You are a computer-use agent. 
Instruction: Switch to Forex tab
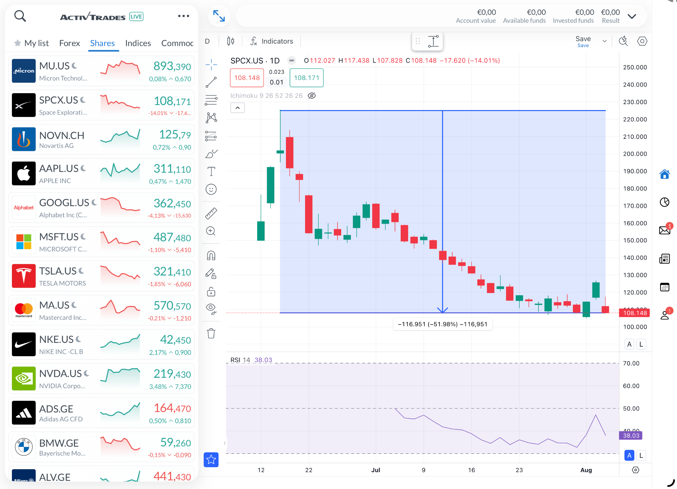[x=69, y=43]
